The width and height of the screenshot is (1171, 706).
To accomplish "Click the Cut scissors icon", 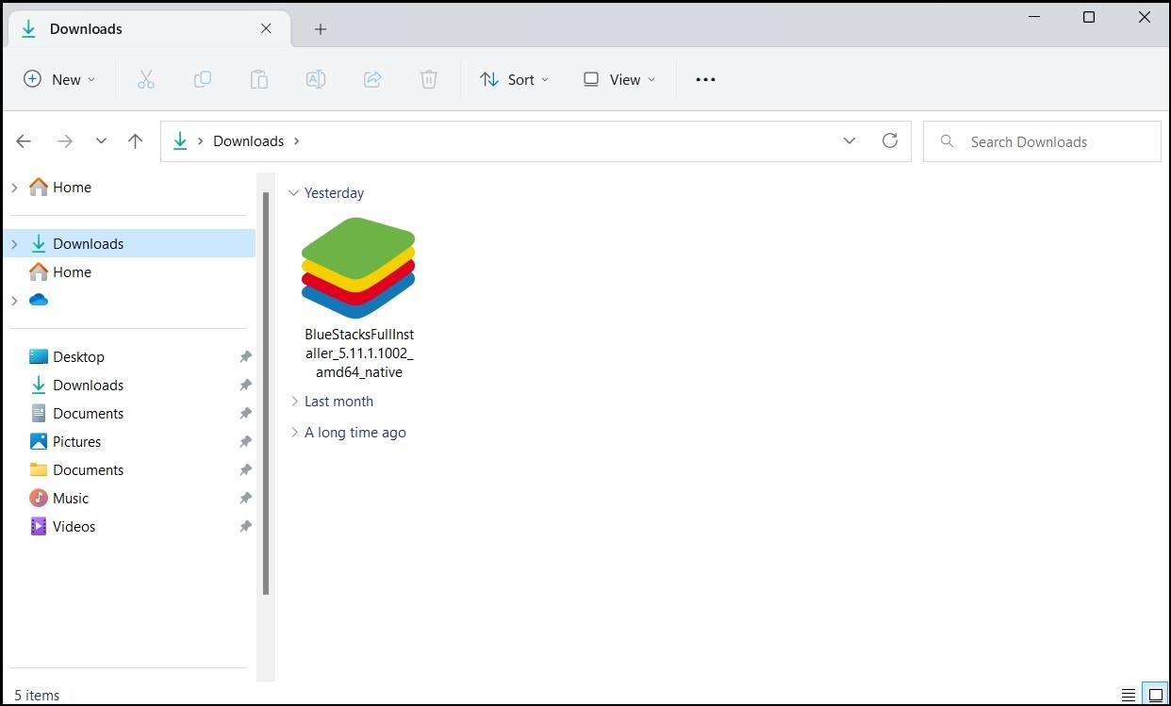I will pyautogui.click(x=145, y=80).
